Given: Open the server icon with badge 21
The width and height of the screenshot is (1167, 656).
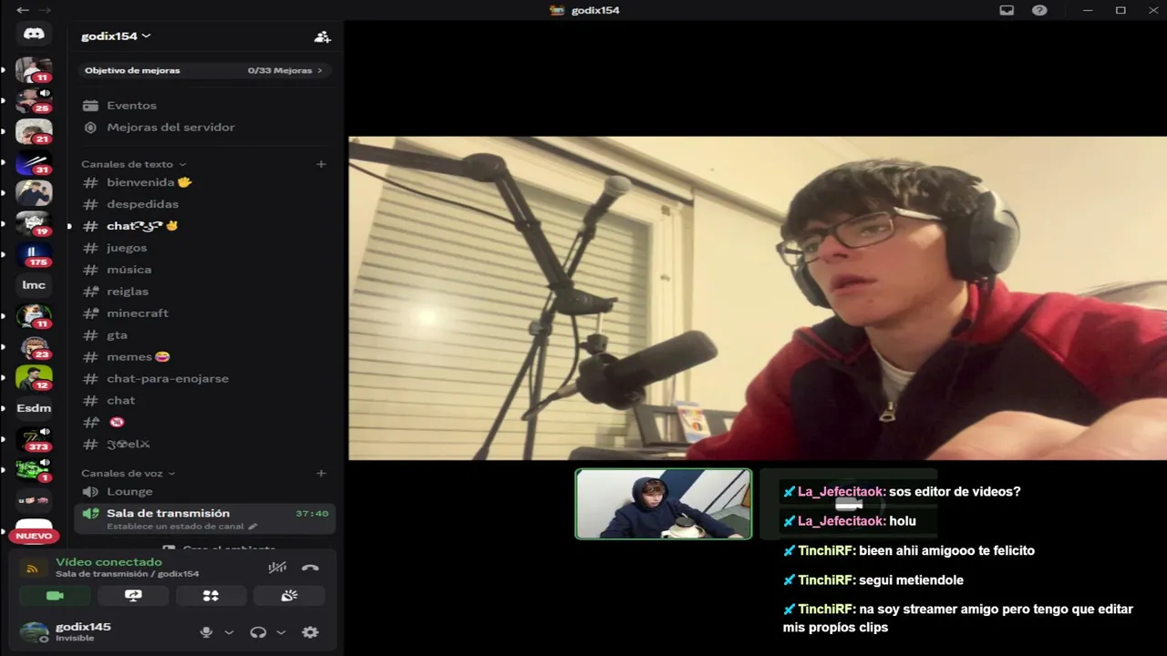Looking at the screenshot, I should [34, 131].
